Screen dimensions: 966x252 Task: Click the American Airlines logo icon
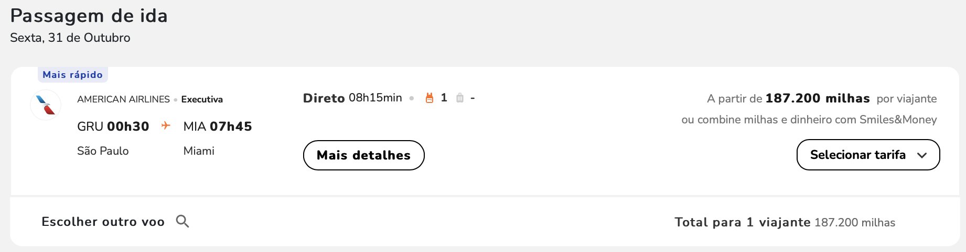pyautogui.click(x=46, y=105)
